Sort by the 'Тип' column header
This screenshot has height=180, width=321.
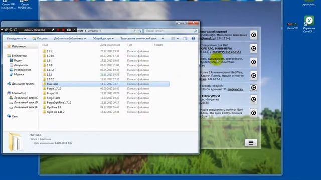click(129, 45)
